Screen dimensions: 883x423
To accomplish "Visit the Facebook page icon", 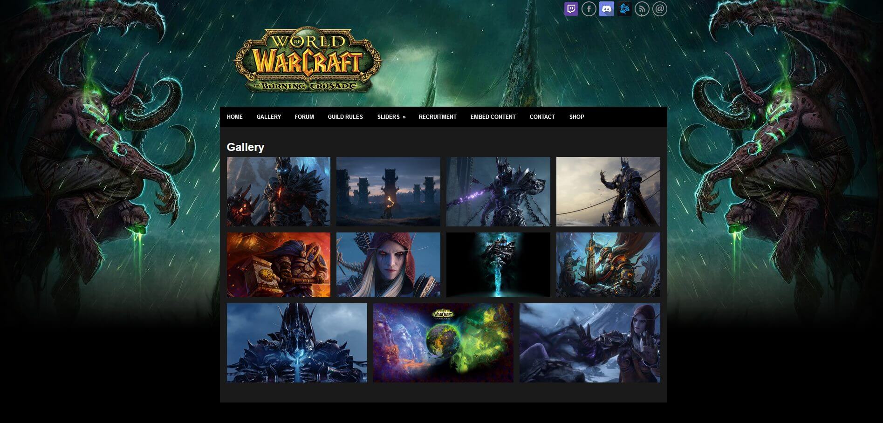I will click(589, 8).
